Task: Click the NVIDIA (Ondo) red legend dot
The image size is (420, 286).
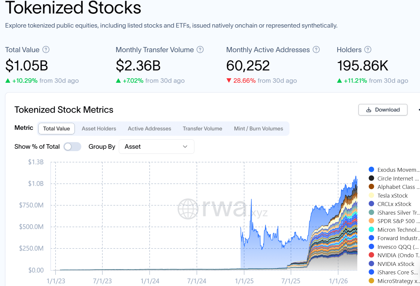Action: coord(371,255)
